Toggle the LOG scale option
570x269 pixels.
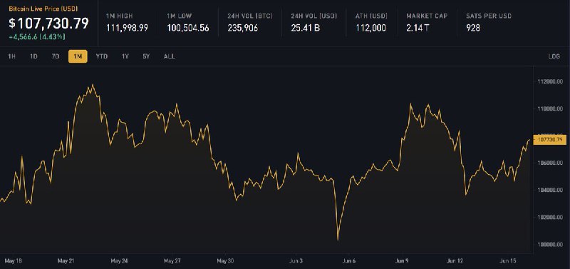554,56
